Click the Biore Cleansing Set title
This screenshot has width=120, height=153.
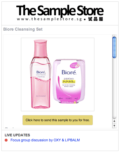click(x=23, y=29)
